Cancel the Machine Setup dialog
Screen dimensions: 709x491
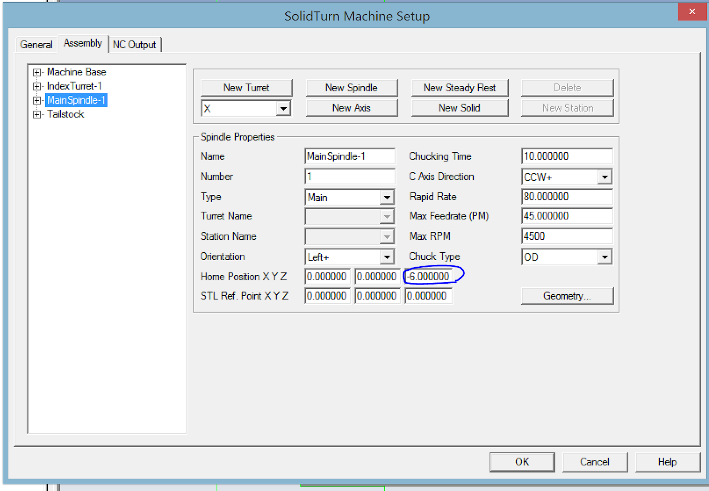pyautogui.click(x=595, y=462)
